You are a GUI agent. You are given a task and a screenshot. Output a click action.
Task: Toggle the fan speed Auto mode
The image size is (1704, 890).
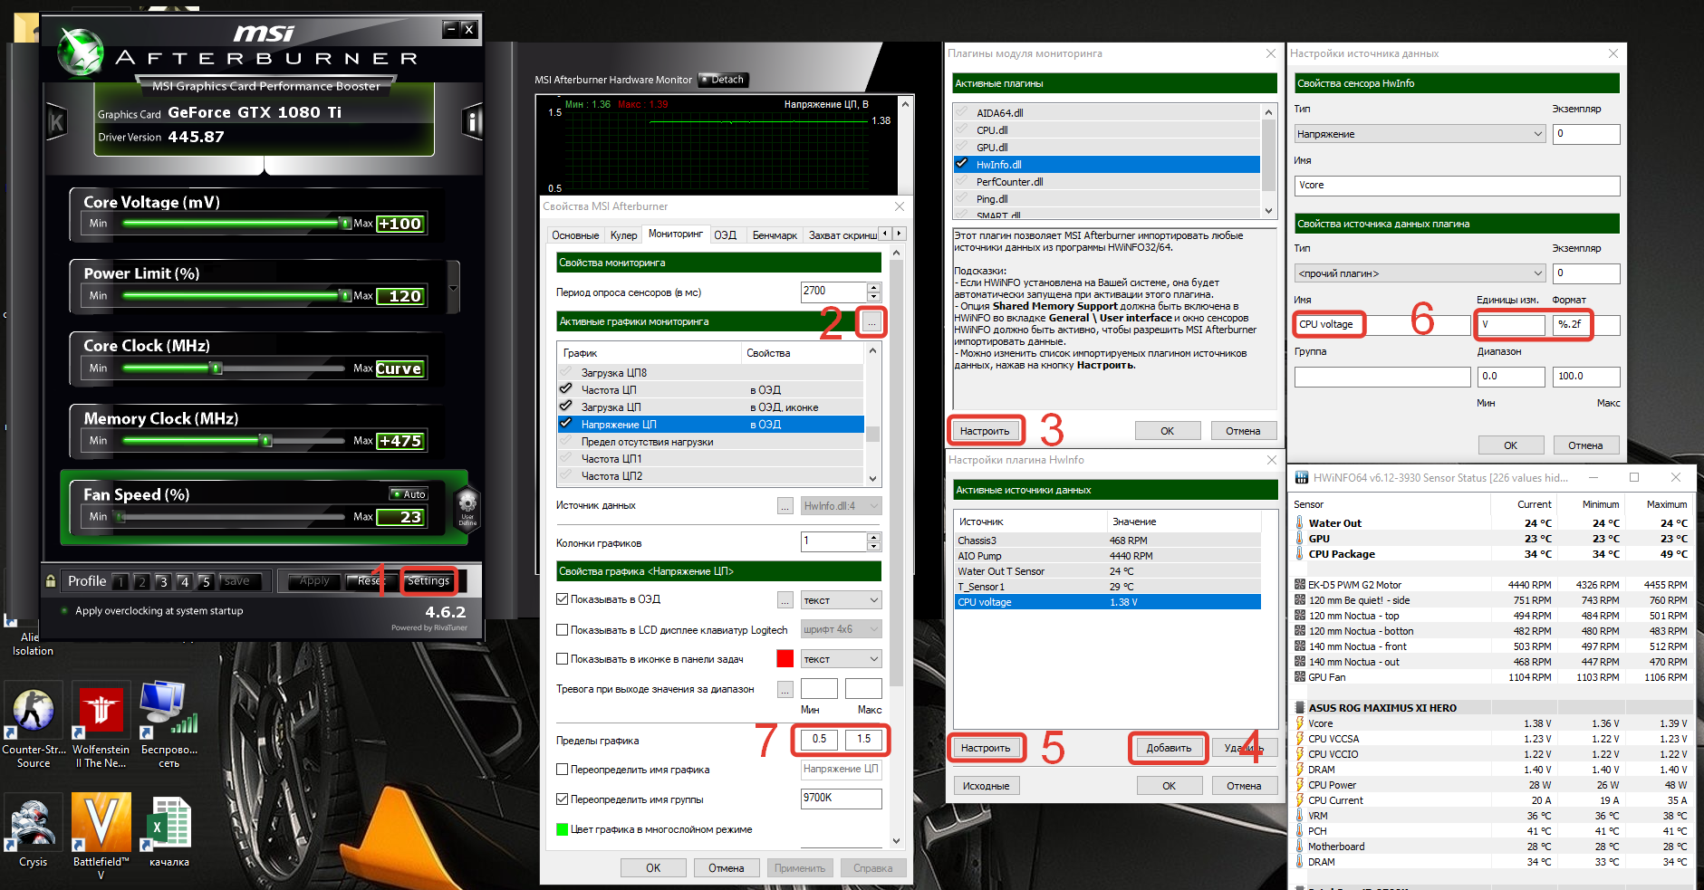click(x=409, y=494)
